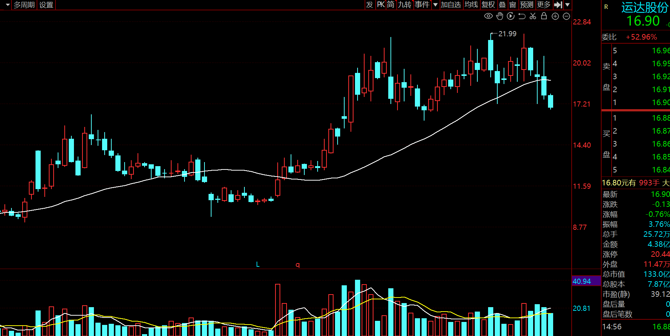The height and width of the screenshot is (336, 670).
Task: Open the dropdown arrow at toolbar's far right
Action: click(568, 5)
